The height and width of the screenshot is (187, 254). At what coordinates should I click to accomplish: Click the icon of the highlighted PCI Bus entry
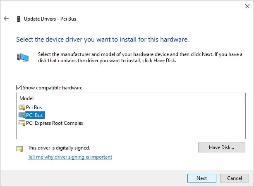click(x=22, y=115)
